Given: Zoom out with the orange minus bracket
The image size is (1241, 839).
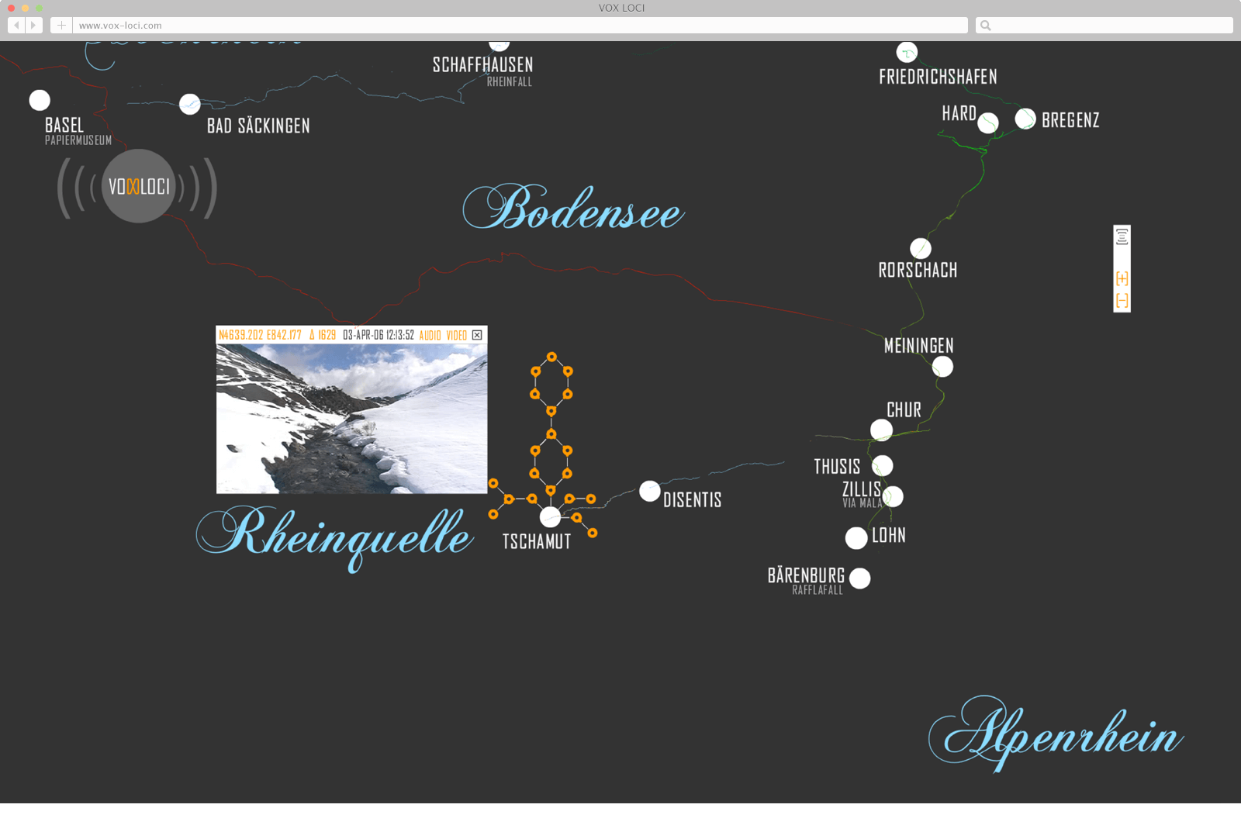Looking at the screenshot, I should click(1122, 300).
